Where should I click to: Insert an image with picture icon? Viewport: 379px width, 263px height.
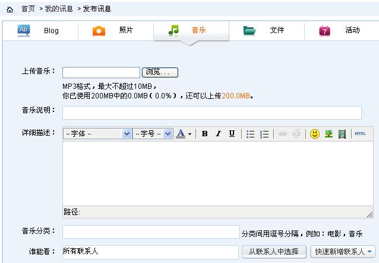329,133
